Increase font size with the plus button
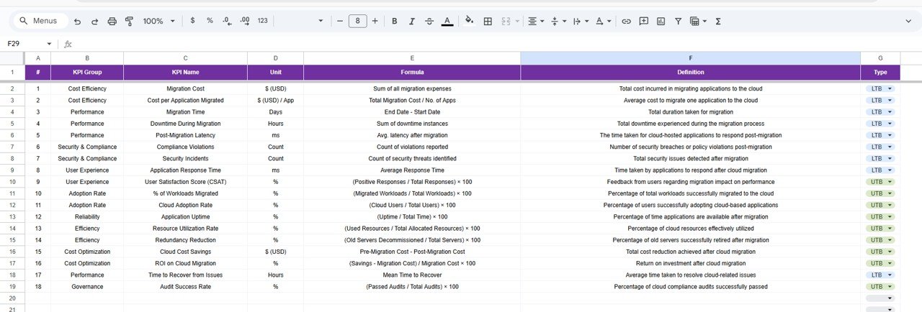This screenshot has width=922, height=312. (x=375, y=22)
